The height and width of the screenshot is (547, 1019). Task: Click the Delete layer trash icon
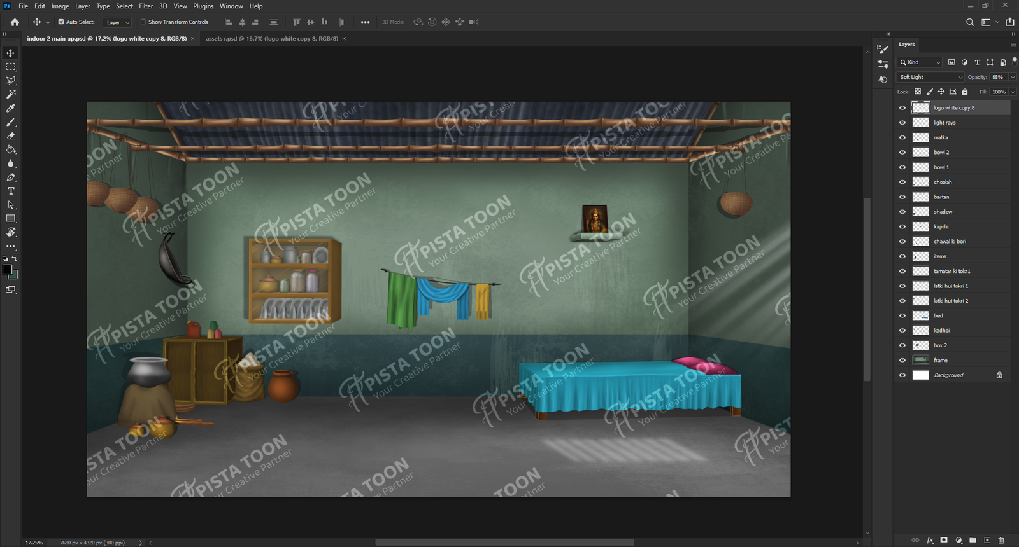coord(1001,540)
